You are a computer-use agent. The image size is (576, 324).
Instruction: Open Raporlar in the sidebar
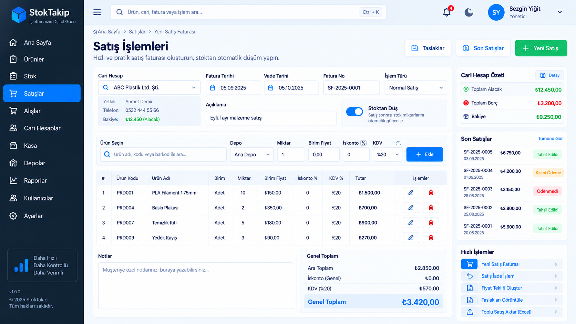click(x=42, y=180)
